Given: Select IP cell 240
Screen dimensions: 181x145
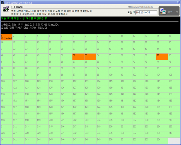Looking at the screenshot, I should [174, 134].
